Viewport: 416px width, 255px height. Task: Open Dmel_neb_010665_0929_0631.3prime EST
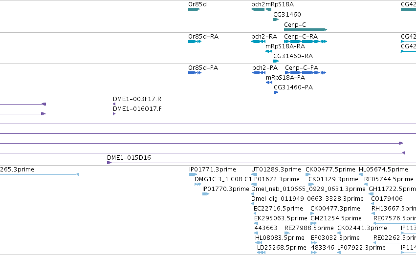pos(252,194)
